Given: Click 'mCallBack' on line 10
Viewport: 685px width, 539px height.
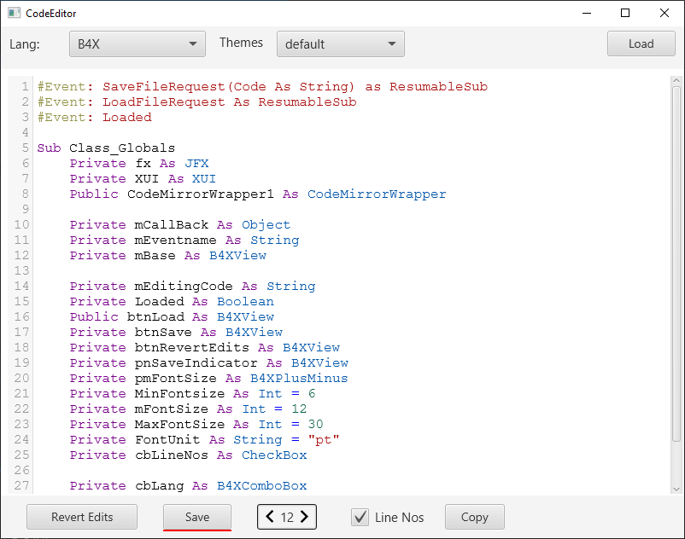Looking at the screenshot, I should (x=172, y=224).
